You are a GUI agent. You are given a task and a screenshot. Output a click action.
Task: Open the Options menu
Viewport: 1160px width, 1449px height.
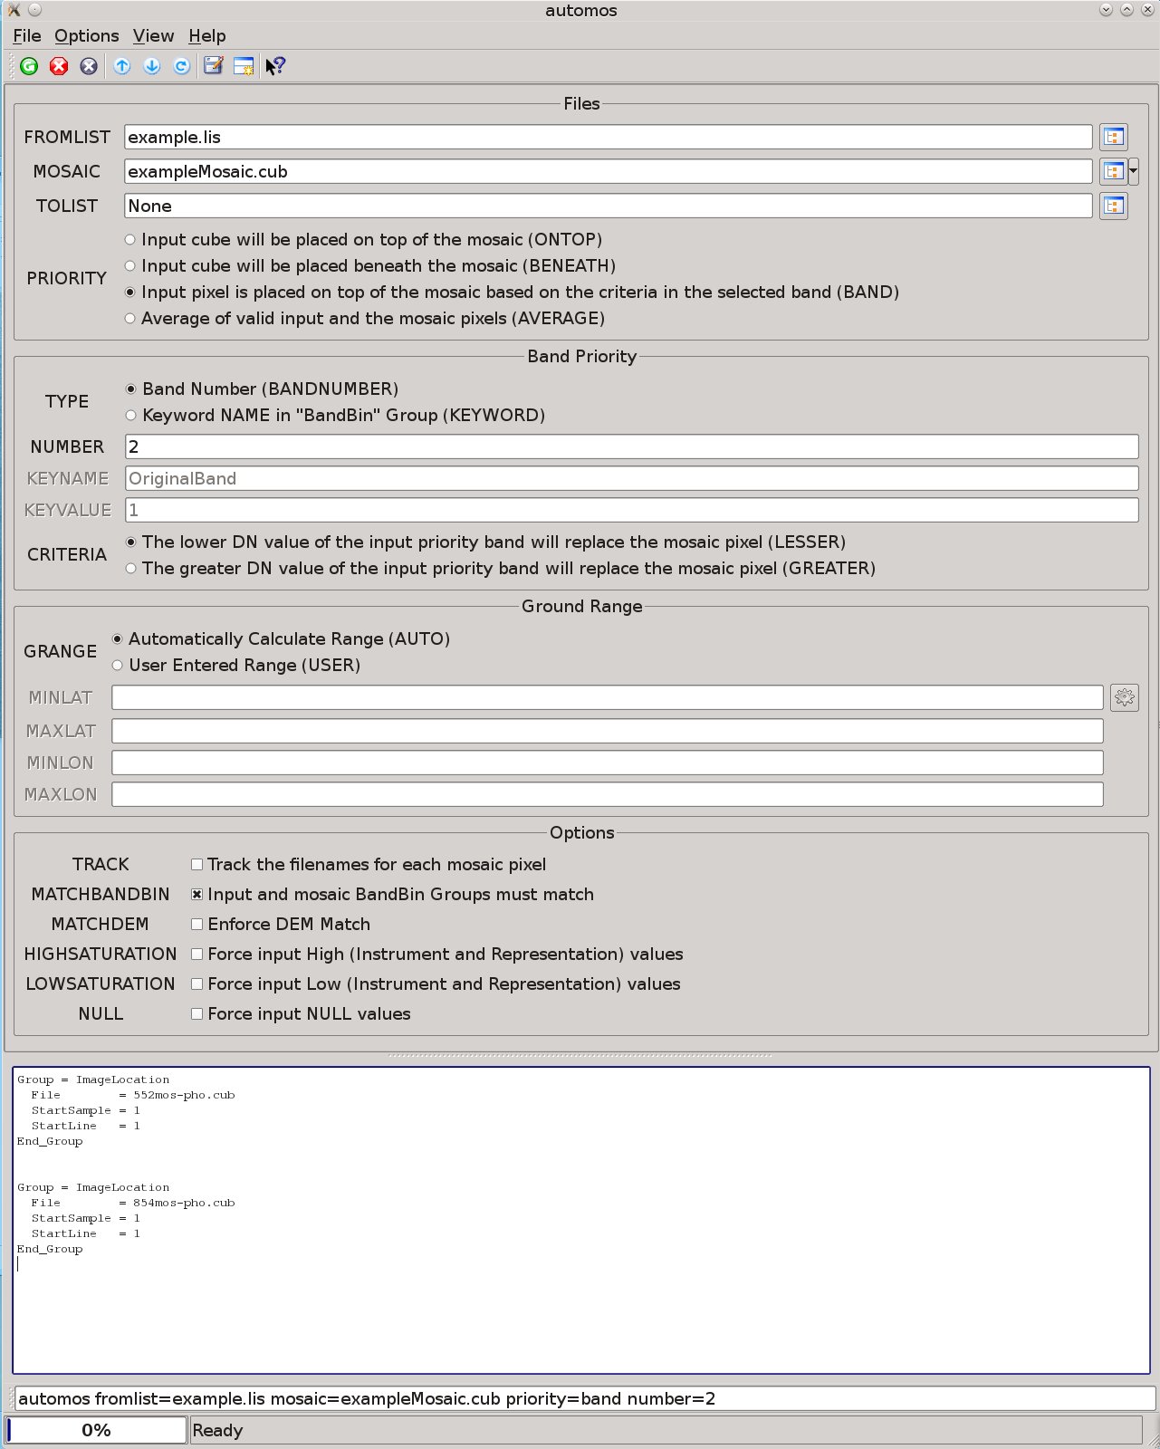coord(86,36)
